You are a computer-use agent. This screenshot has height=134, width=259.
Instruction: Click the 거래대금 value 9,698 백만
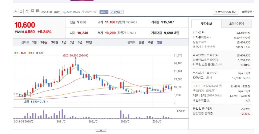point(171,33)
